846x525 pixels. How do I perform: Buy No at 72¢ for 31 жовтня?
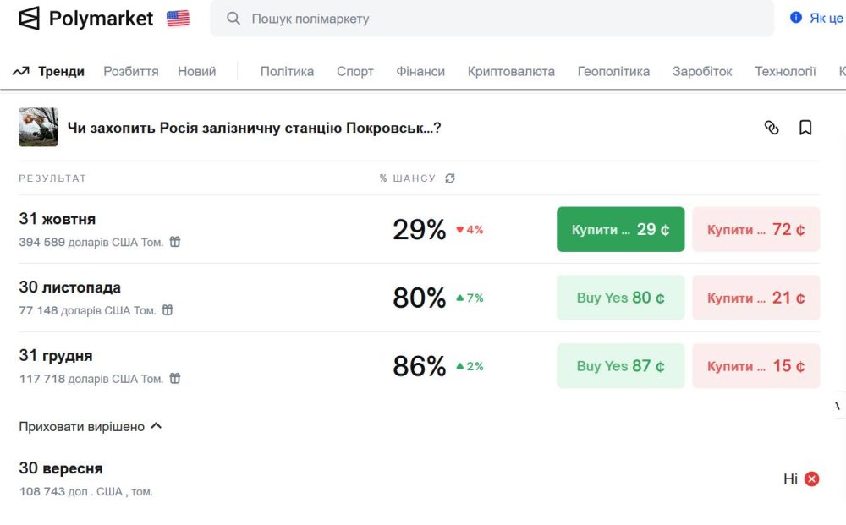[x=755, y=229]
